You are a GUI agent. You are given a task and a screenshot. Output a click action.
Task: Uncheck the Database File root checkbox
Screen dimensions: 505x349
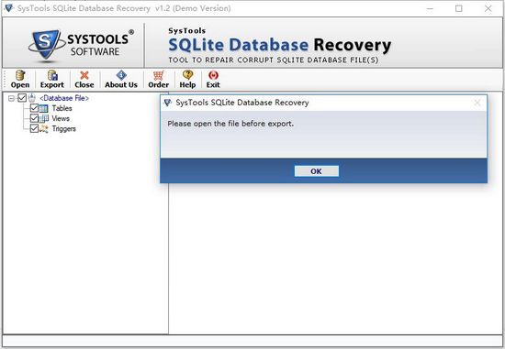click(x=22, y=98)
